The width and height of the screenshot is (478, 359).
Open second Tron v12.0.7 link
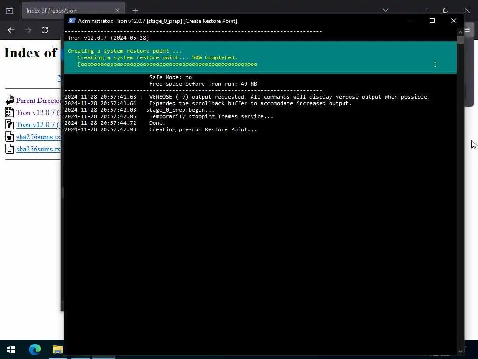(38, 125)
